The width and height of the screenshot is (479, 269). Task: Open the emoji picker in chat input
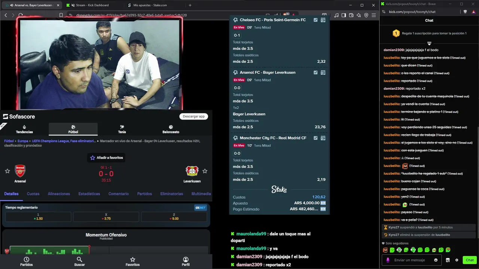[x=436, y=260]
